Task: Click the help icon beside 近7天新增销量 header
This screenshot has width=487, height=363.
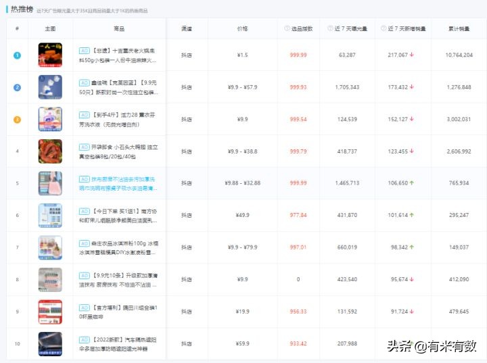Action: coord(384,28)
